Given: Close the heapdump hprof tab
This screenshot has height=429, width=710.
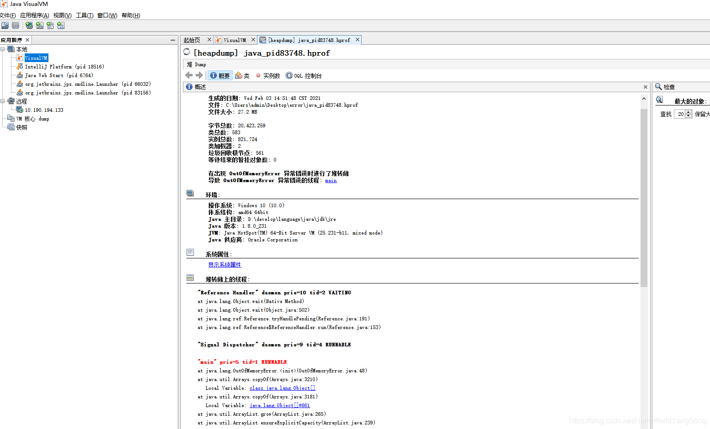Looking at the screenshot, I should (x=357, y=40).
